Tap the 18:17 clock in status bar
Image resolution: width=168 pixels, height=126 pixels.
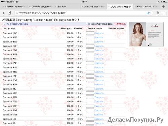pyautogui.click(x=84, y=2)
